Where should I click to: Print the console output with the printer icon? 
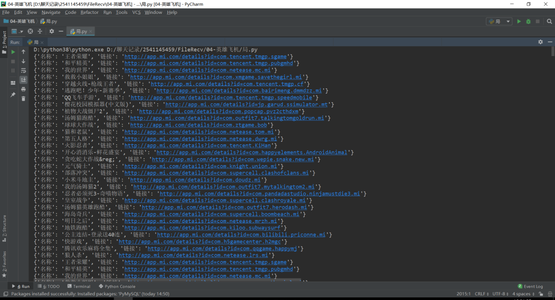23,89
